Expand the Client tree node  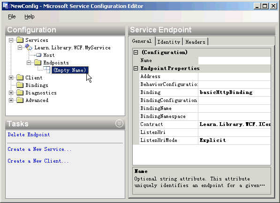[11, 78]
